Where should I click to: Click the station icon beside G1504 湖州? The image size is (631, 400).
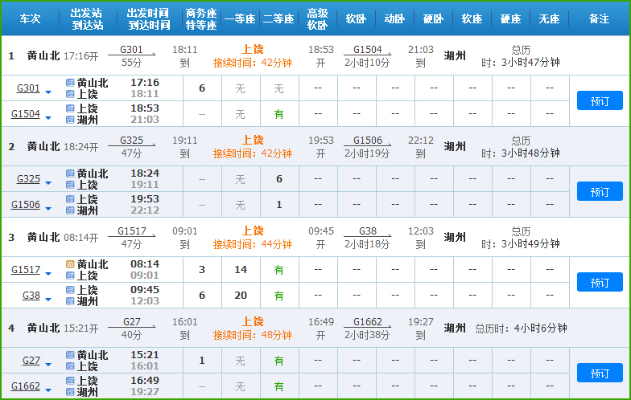click(x=70, y=120)
